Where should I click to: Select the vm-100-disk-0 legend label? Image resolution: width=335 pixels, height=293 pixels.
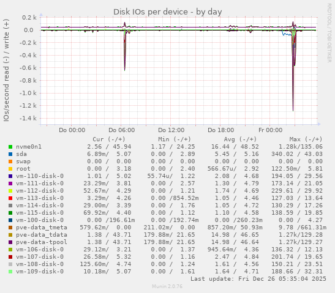[40, 220]
